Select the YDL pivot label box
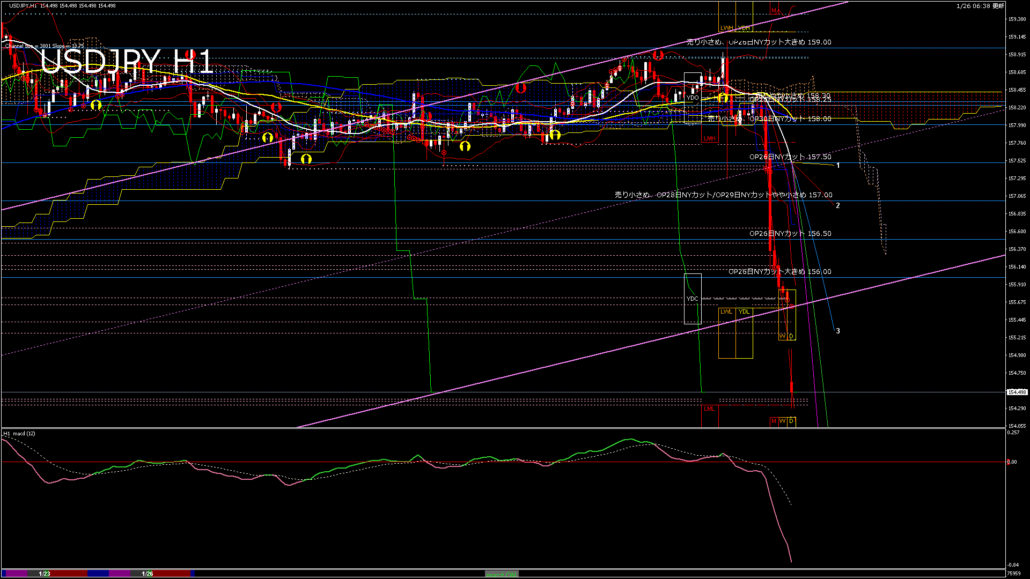1030x579 pixels. [x=744, y=311]
